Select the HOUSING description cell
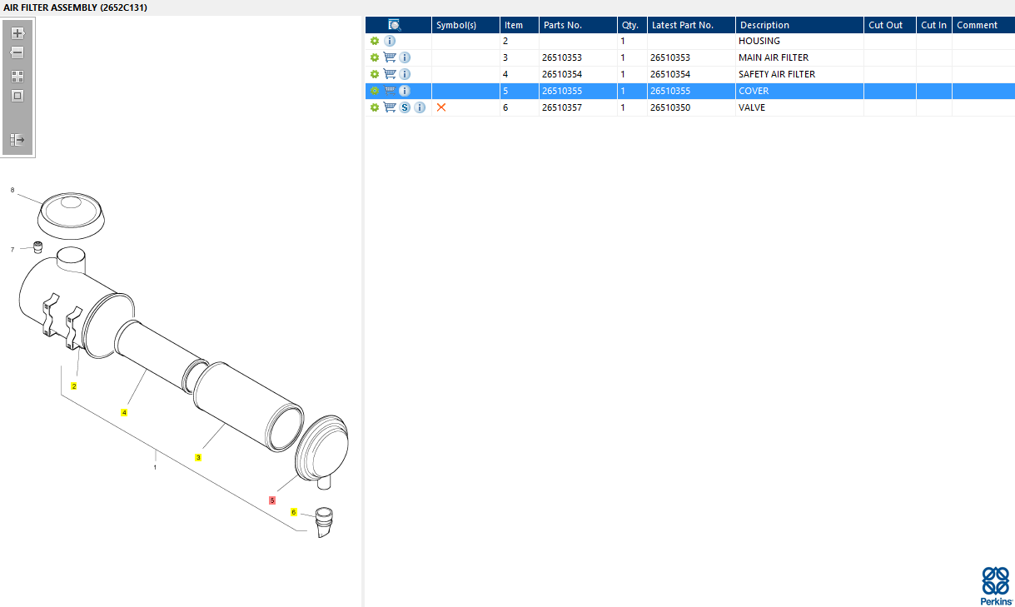Viewport: 1015px width, 607px height. pyautogui.click(x=799, y=41)
